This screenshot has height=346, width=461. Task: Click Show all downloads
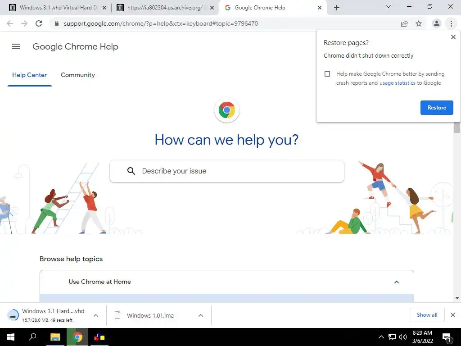click(x=427, y=315)
